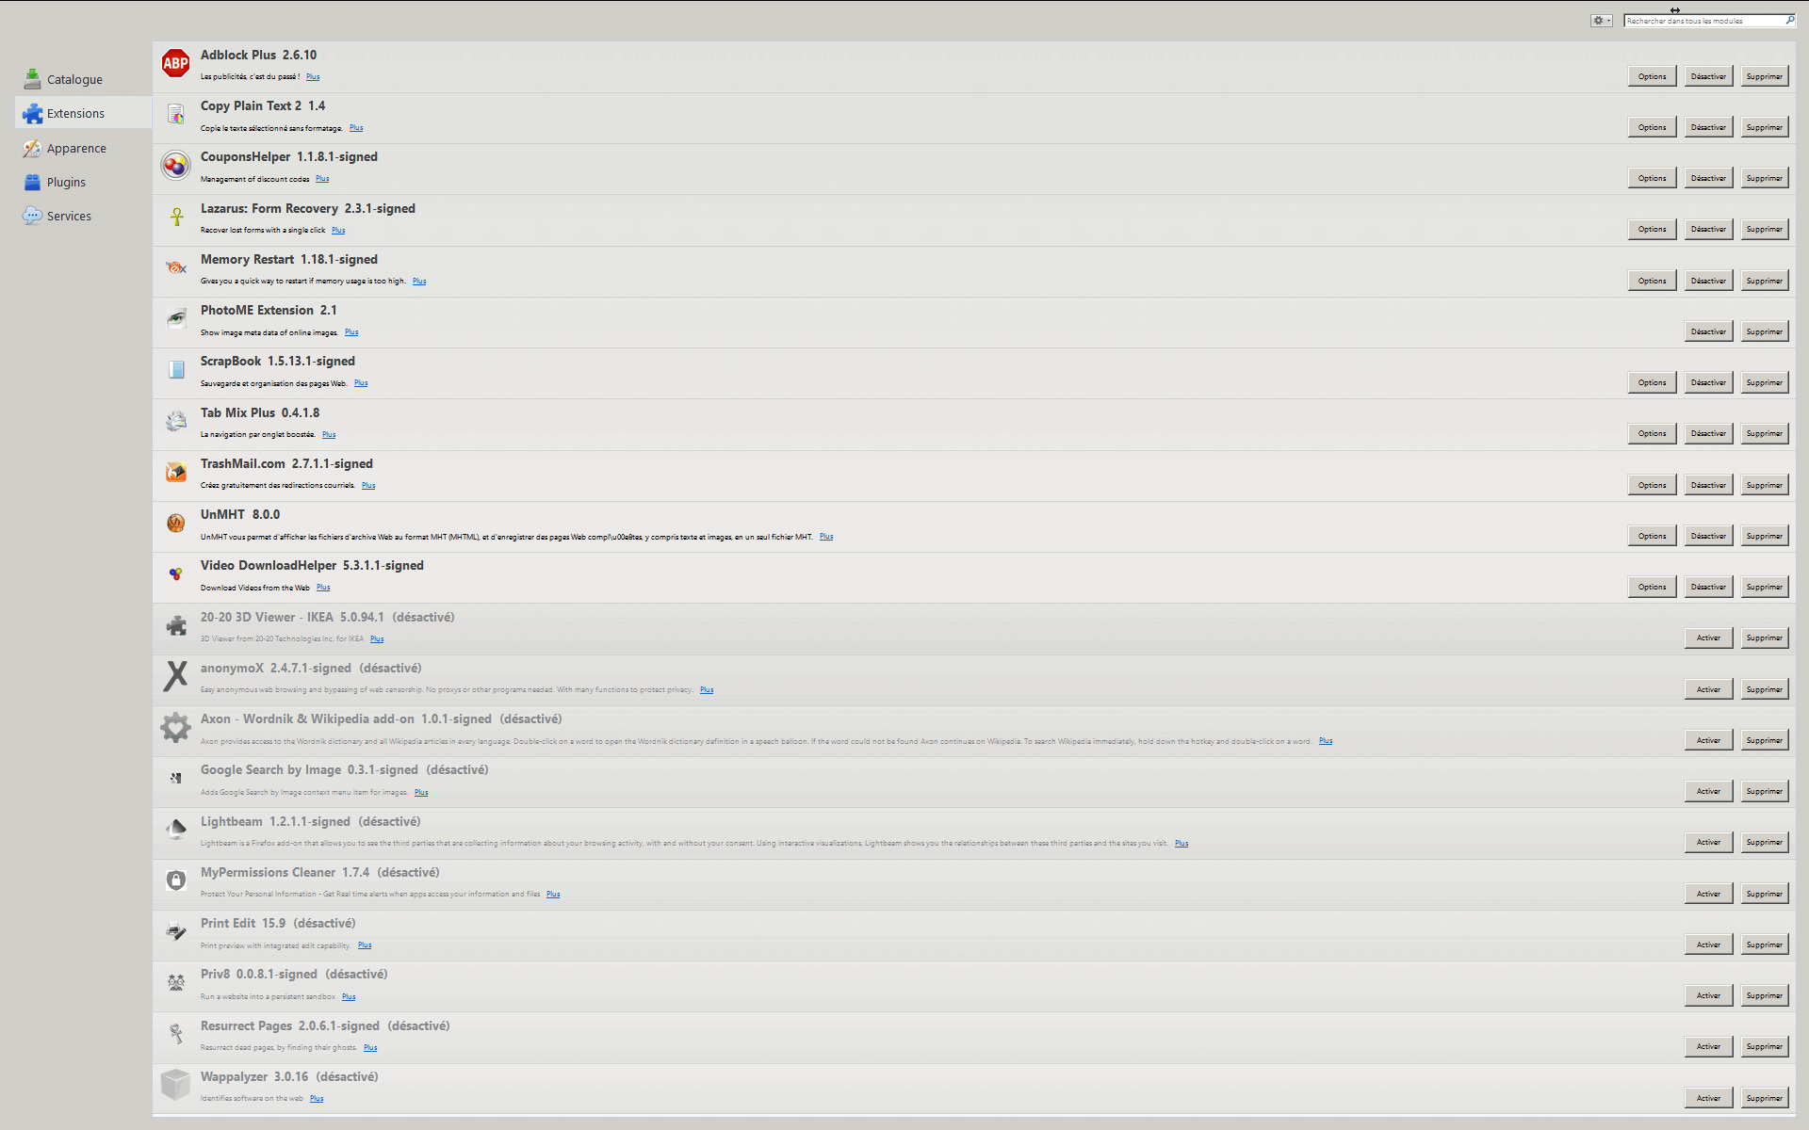The image size is (1809, 1130).
Task: Click the Video DownloadHelper icon
Action: [176, 573]
